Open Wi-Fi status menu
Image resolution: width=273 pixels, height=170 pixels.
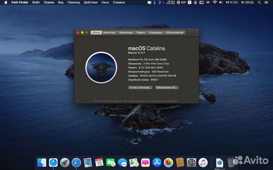tap(215, 2)
